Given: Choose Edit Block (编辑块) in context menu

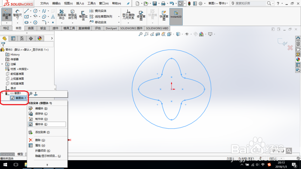Looking at the screenshot, I should [47, 108].
